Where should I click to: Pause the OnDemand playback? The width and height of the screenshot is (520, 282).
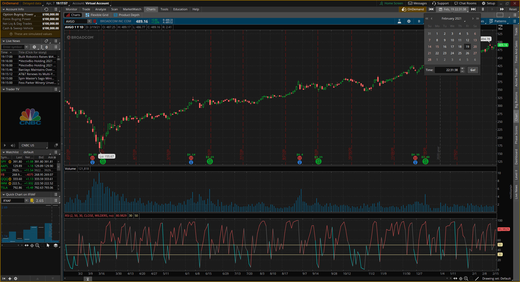click(483, 9)
